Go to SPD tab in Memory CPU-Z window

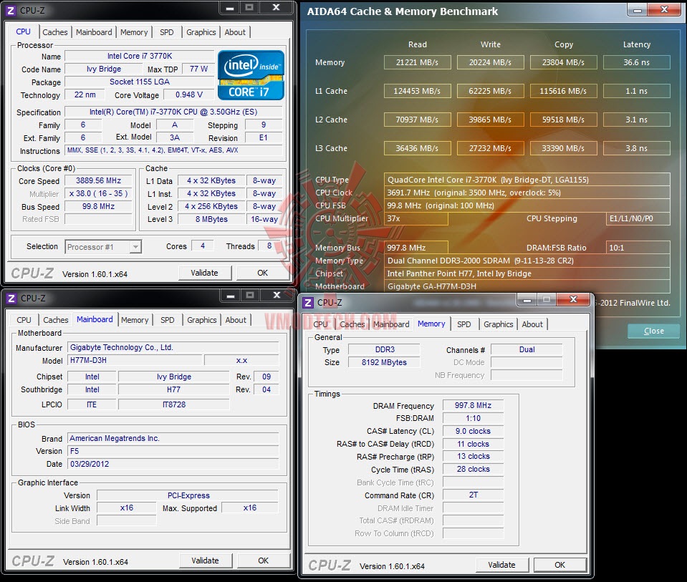[464, 324]
